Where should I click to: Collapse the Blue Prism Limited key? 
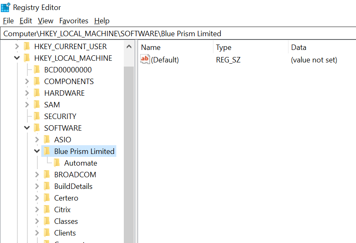[37, 151]
